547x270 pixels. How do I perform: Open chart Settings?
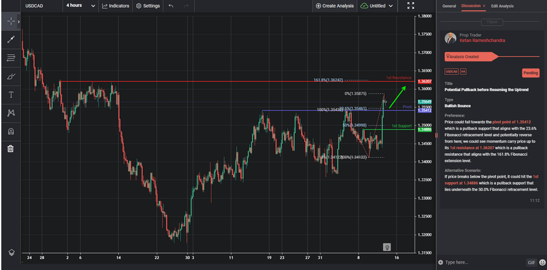148,6
